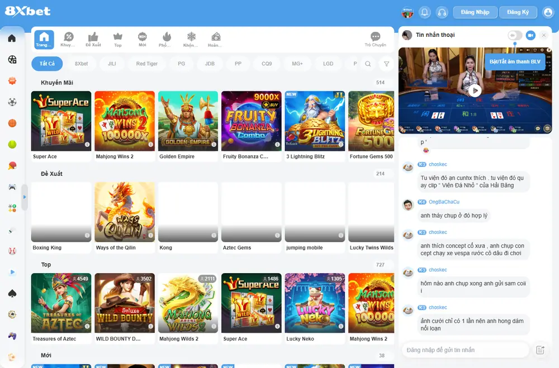Filter by JDB provider

[210, 64]
